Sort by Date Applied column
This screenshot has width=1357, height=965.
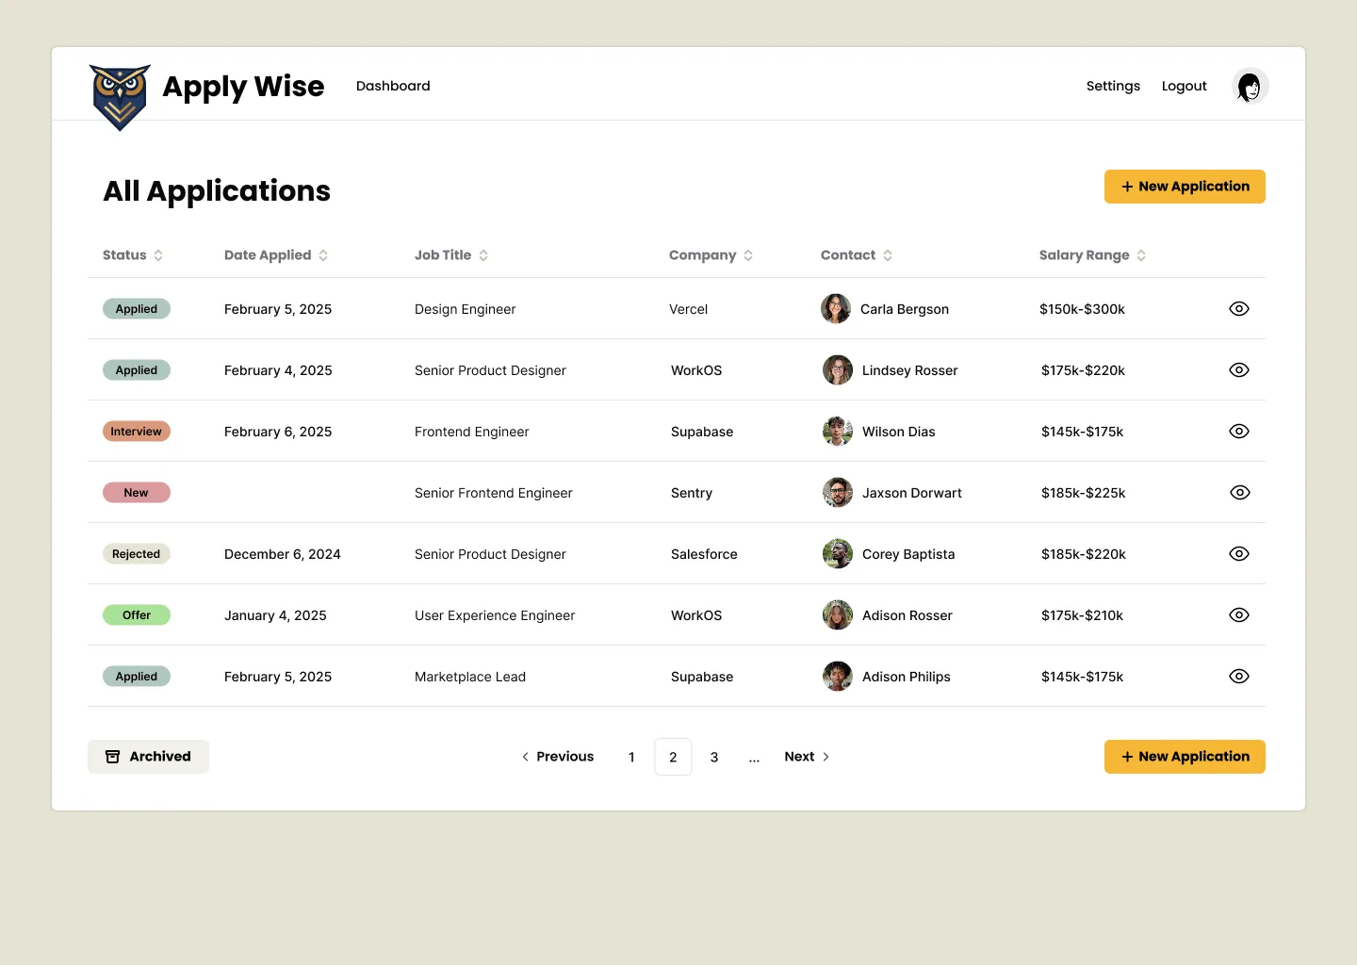[x=276, y=255]
